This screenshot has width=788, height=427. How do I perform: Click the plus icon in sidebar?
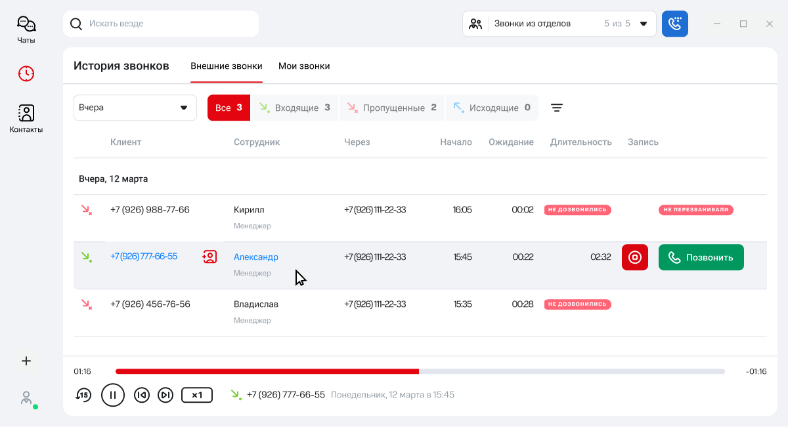pos(26,361)
